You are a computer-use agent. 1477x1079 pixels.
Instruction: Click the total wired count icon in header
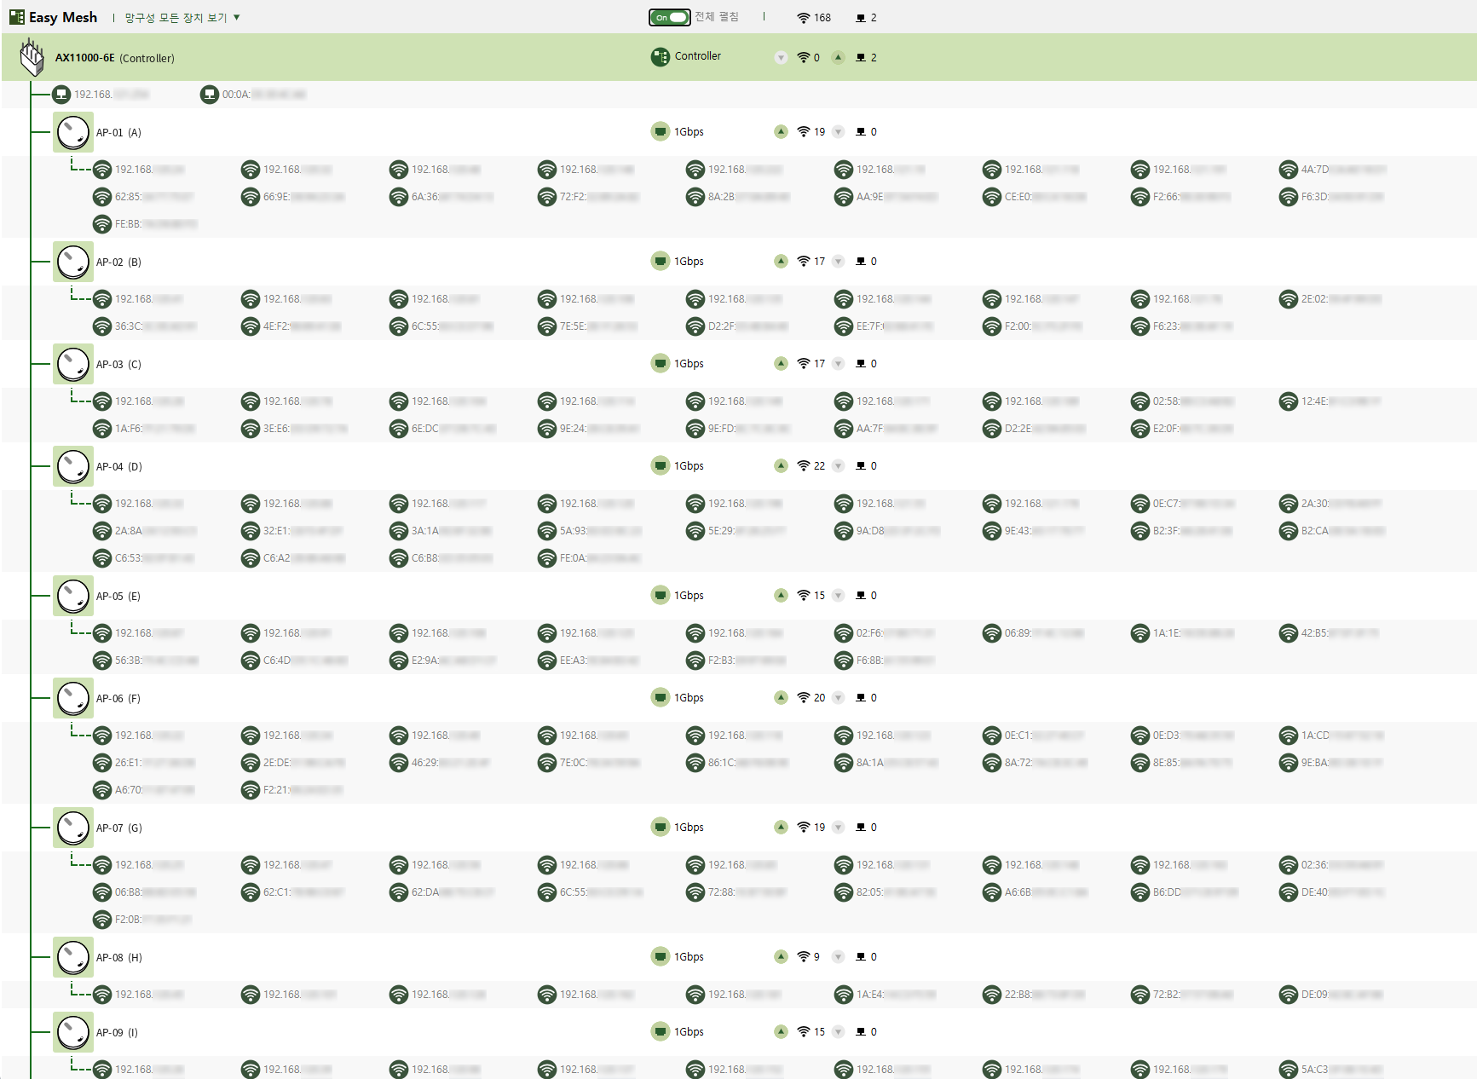(861, 18)
